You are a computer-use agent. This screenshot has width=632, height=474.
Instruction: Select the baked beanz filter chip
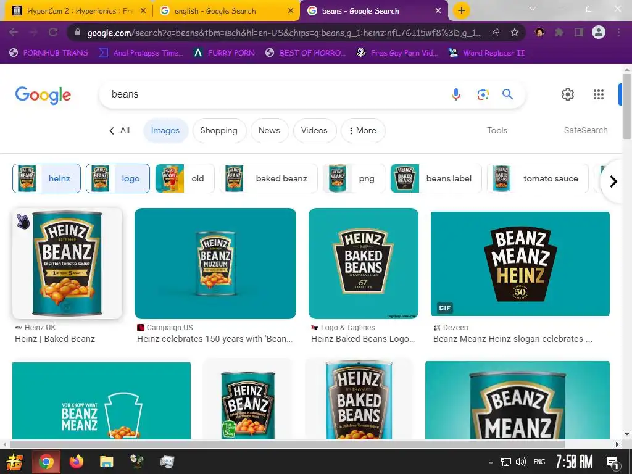pyautogui.click(x=268, y=178)
